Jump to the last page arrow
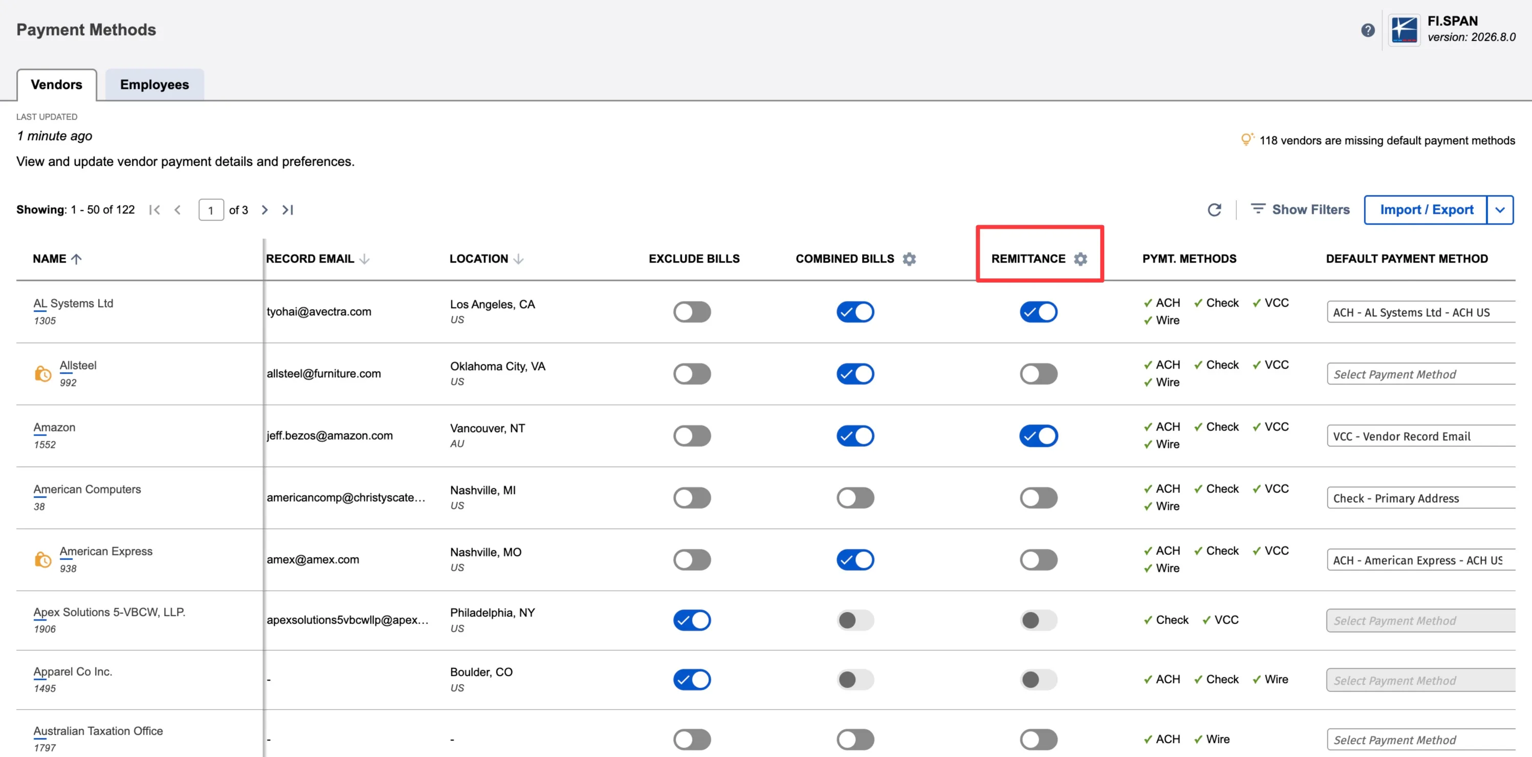 click(x=288, y=210)
